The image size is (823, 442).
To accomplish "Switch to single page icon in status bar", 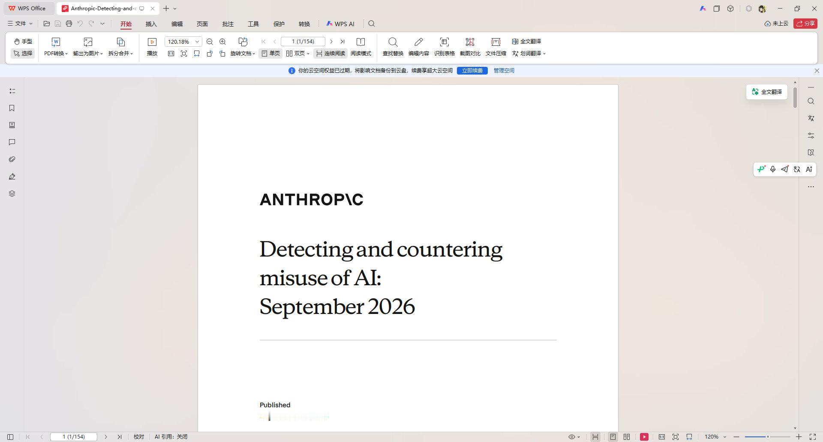I will [x=613, y=437].
